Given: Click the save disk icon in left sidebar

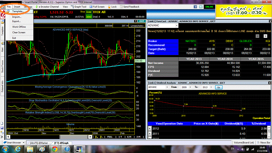Looking at the screenshot, I should click(x=2, y=128).
